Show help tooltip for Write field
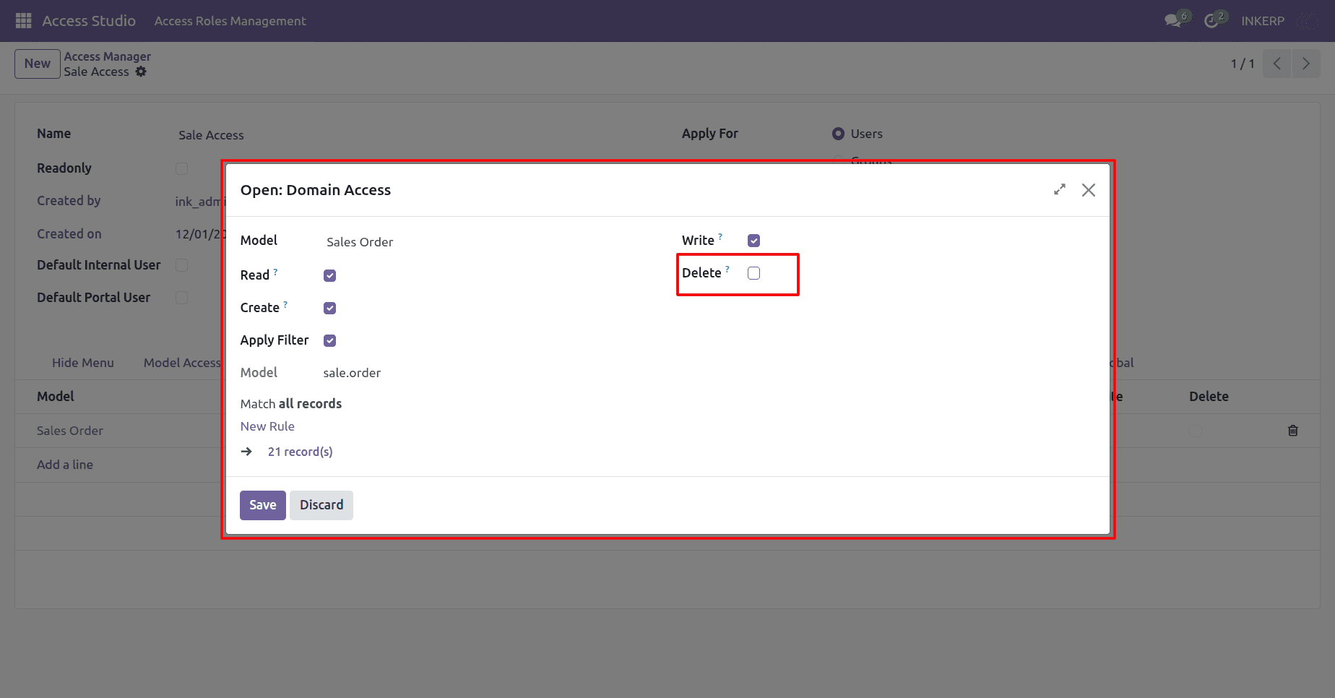Viewport: 1335px width, 698px height. pos(720,236)
